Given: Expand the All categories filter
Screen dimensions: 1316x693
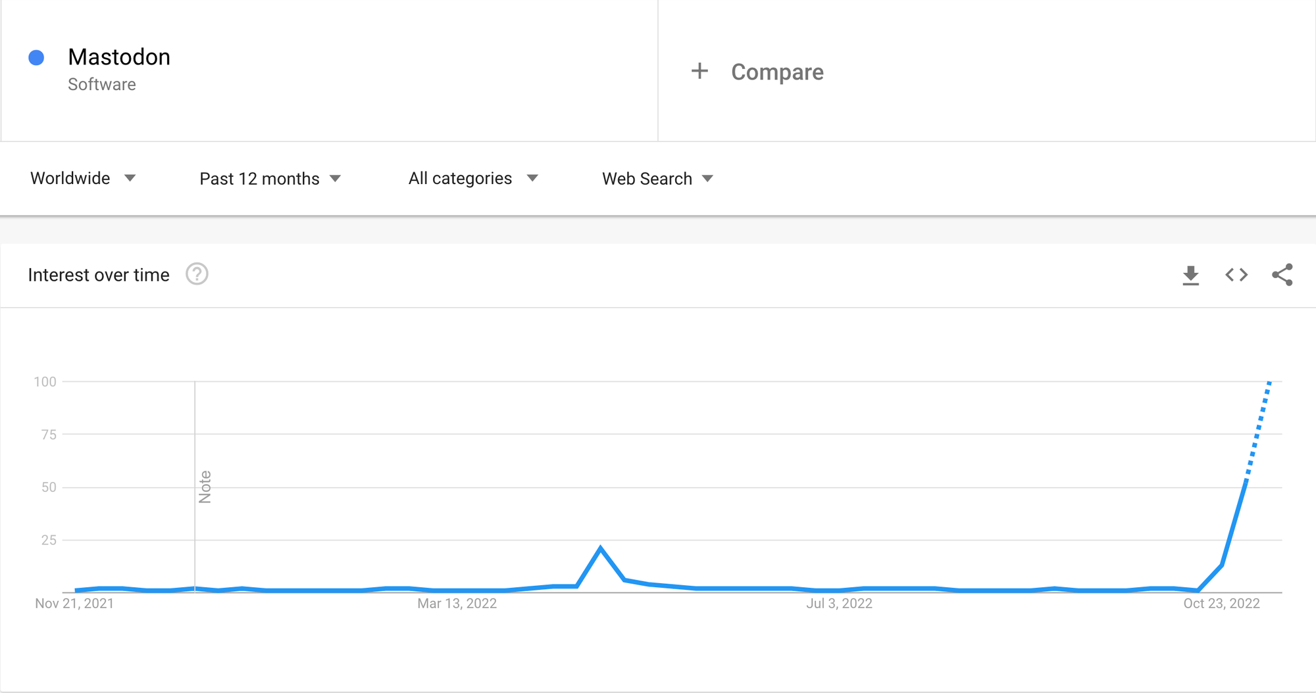Looking at the screenshot, I should tap(472, 178).
